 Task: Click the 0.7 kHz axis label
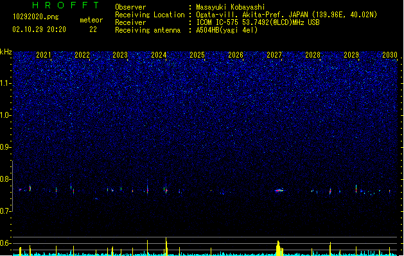click(5, 211)
